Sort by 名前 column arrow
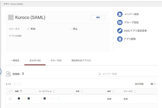 click(x=21, y=91)
